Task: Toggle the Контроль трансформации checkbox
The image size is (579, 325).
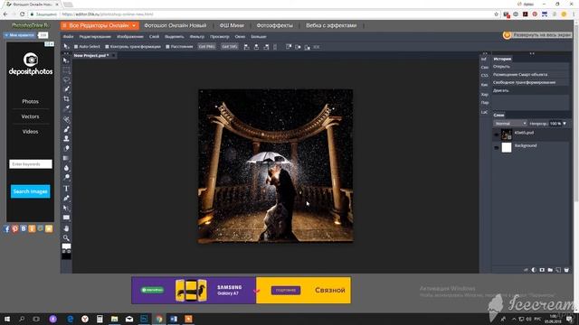Action: [x=107, y=47]
